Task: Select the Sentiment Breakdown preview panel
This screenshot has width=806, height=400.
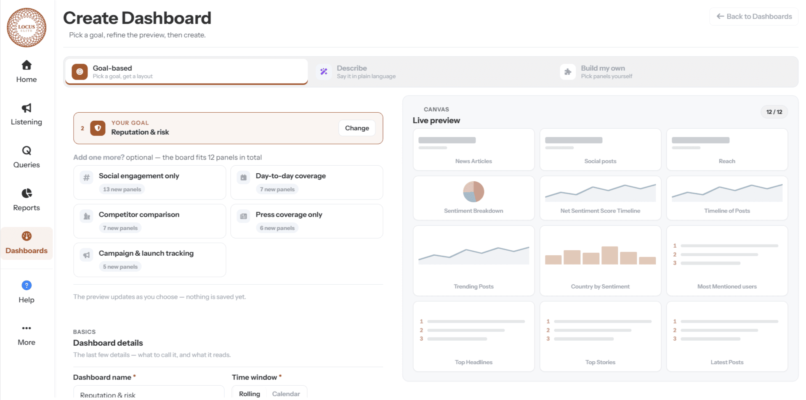Action: click(473, 198)
